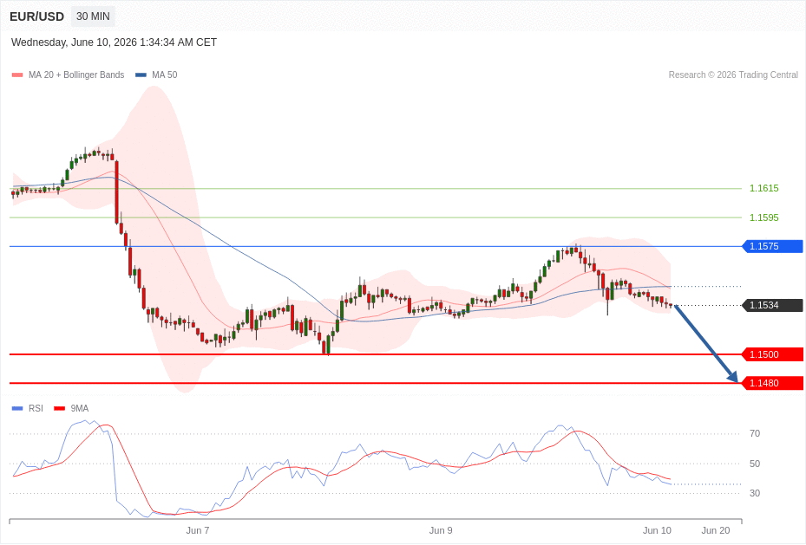
Task: Click the EUR/USD pair title
Action: [x=36, y=16]
